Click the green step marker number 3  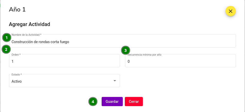[126, 50]
